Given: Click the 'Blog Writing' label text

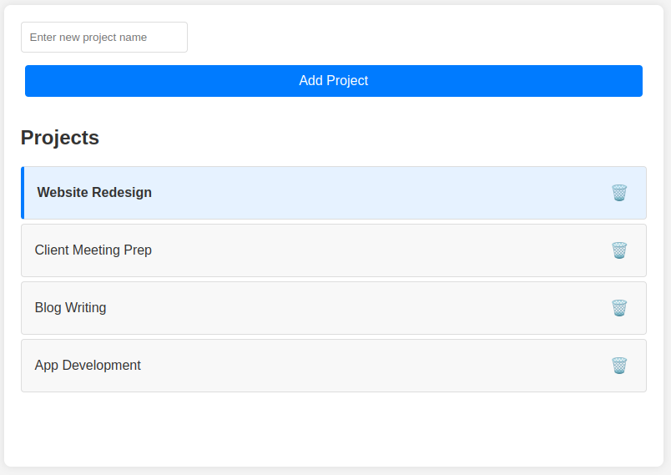Looking at the screenshot, I should tap(71, 308).
